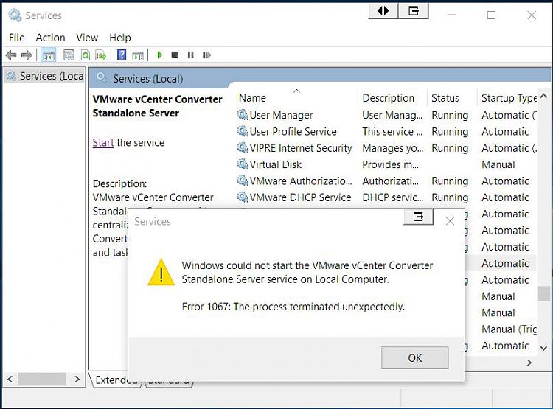The width and height of the screenshot is (553, 409).
Task: Select the VMware Authorizatio... service row
Action: click(x=386, y=181)
